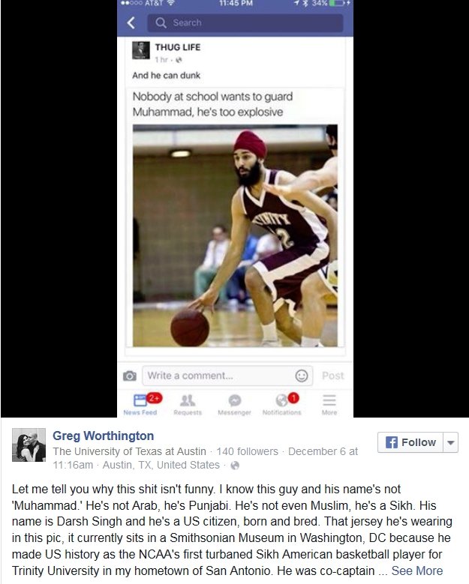This screenshot has height=584, width=469.
Task: Click the THUG LIFE page avatar
Action: click(141, 50)
